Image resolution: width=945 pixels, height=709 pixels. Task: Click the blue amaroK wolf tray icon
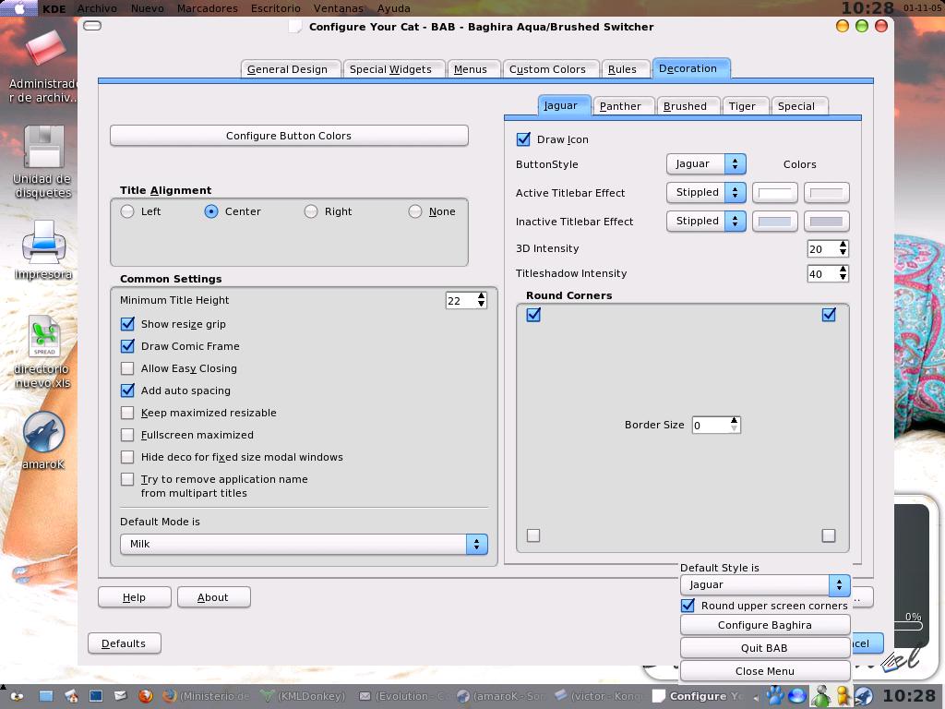coord(863,696)
